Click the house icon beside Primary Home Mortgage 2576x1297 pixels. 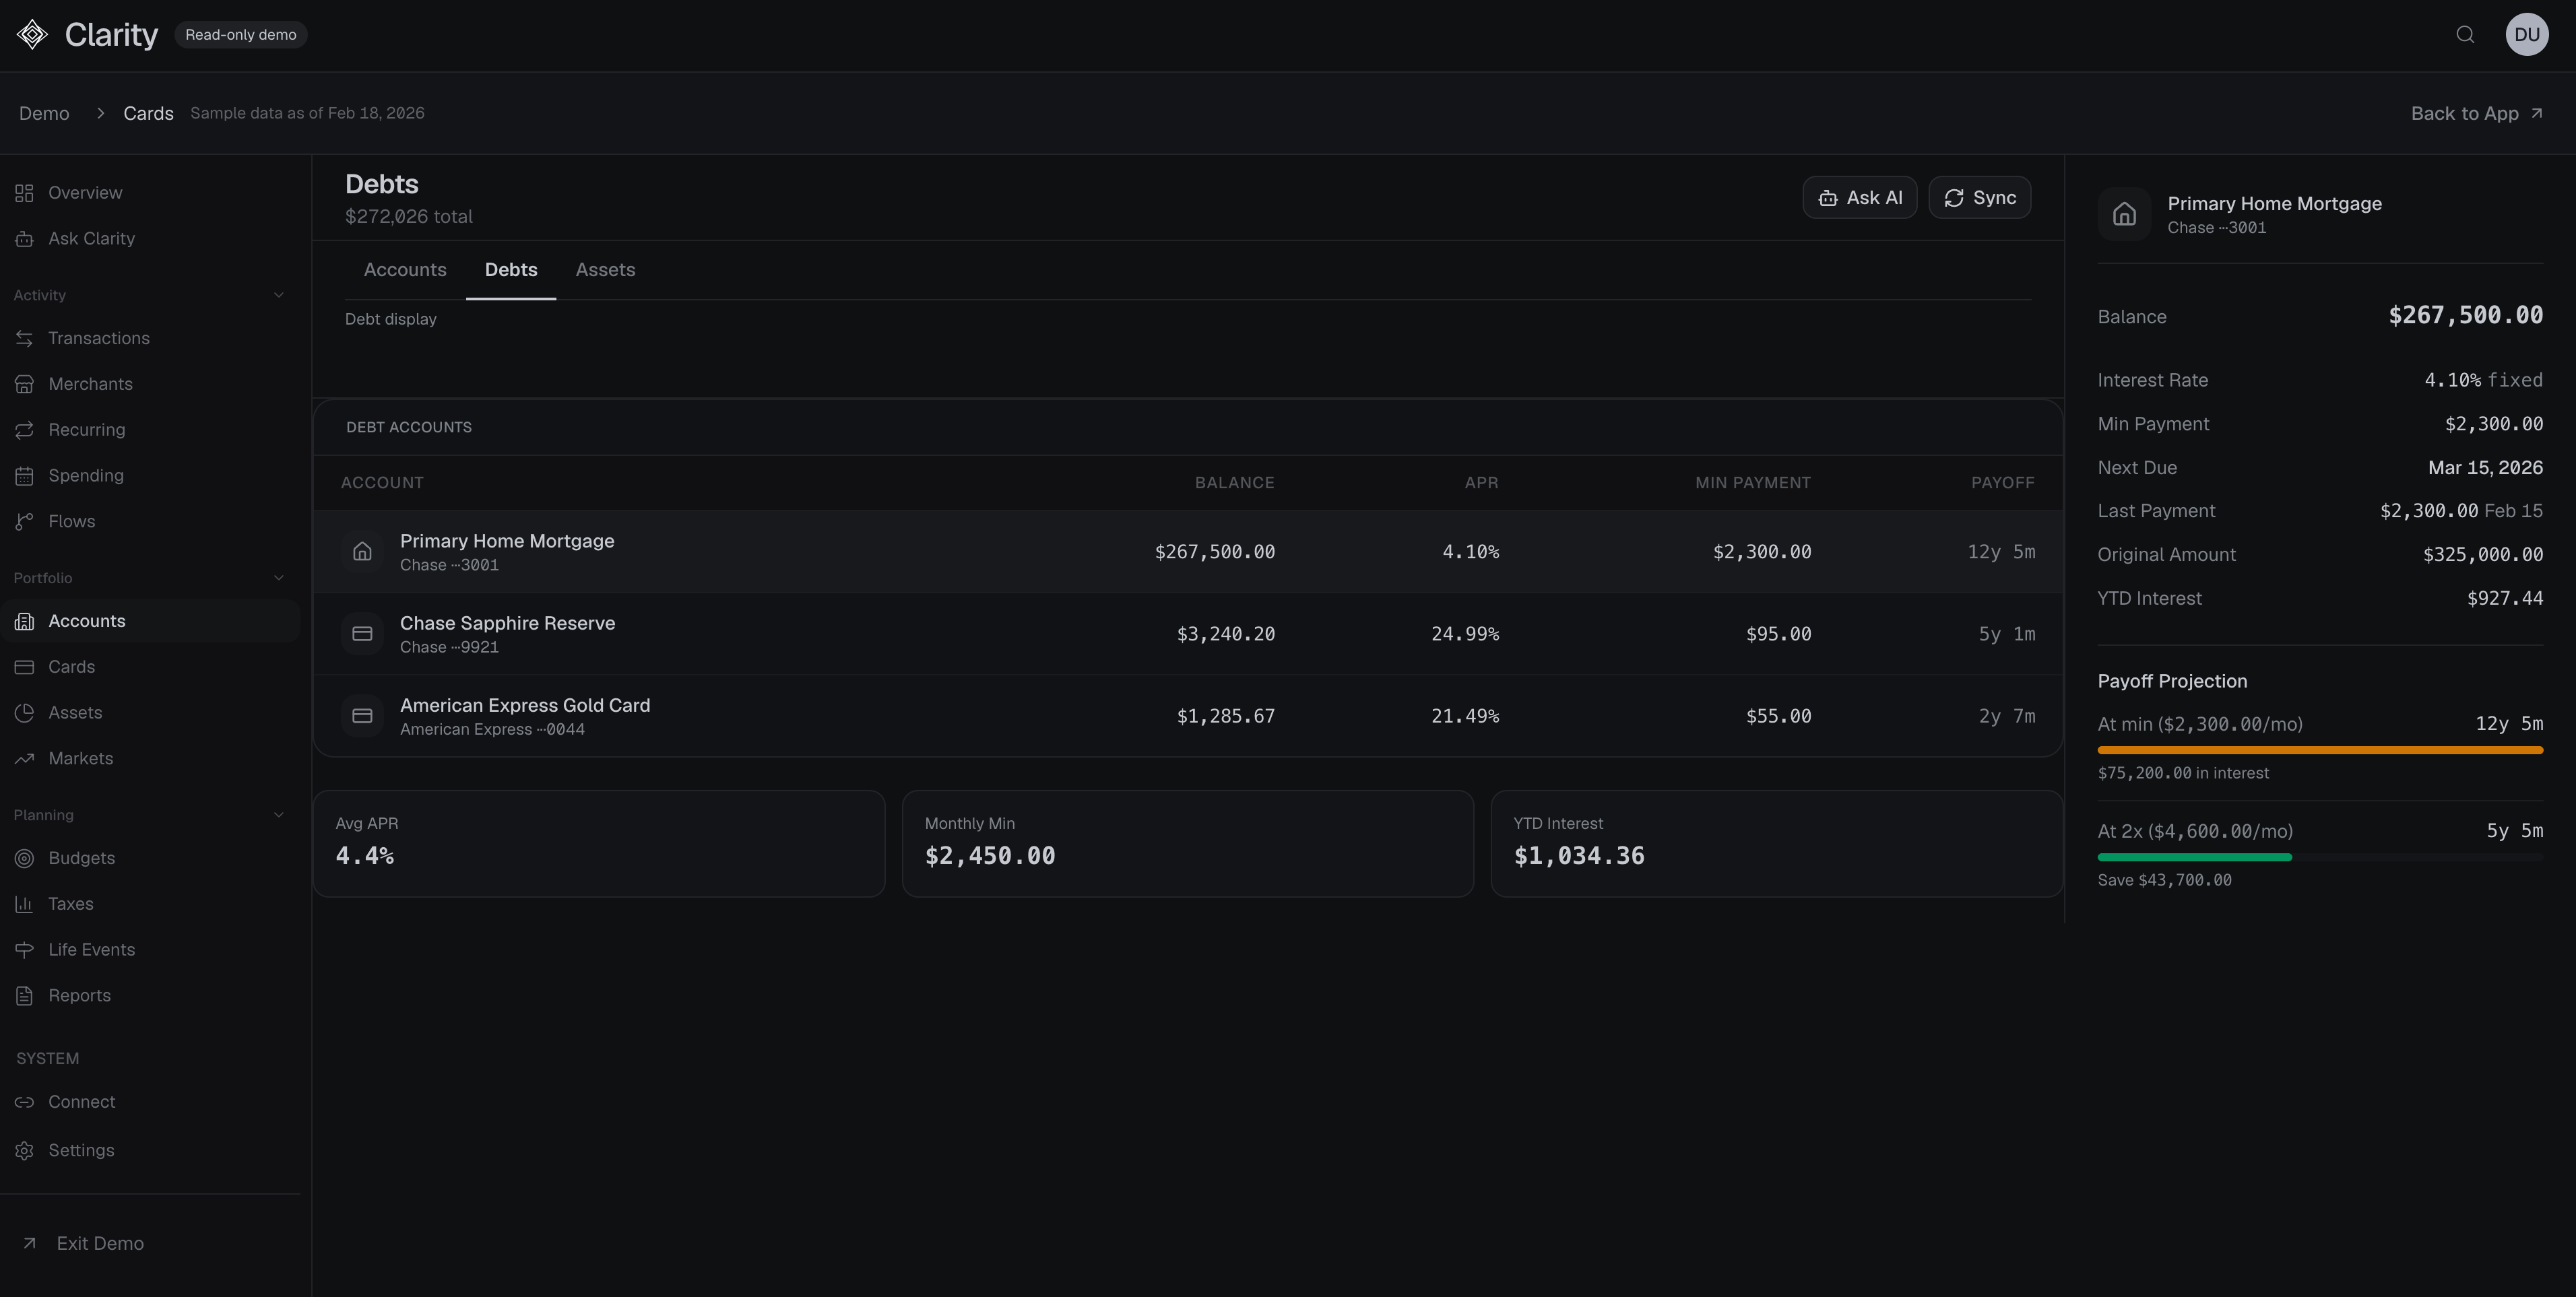[362, 551]
